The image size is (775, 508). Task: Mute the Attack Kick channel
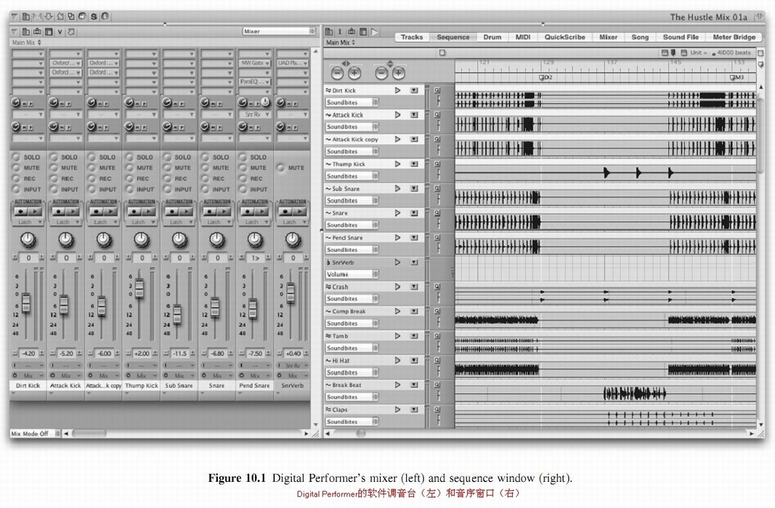click(54, 168)
